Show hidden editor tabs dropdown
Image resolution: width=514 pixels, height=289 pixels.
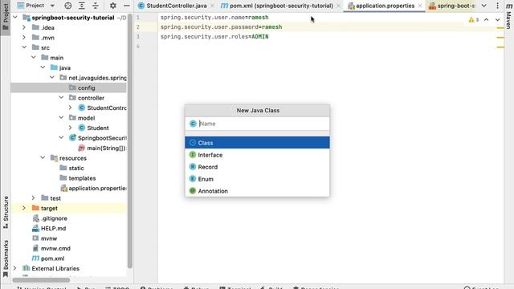483,6
